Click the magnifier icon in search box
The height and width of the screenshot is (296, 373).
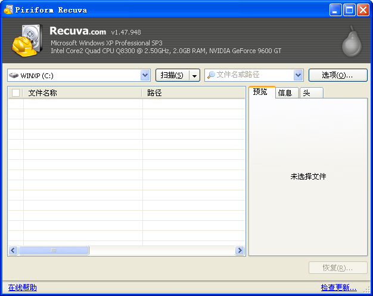coord(211,75)
